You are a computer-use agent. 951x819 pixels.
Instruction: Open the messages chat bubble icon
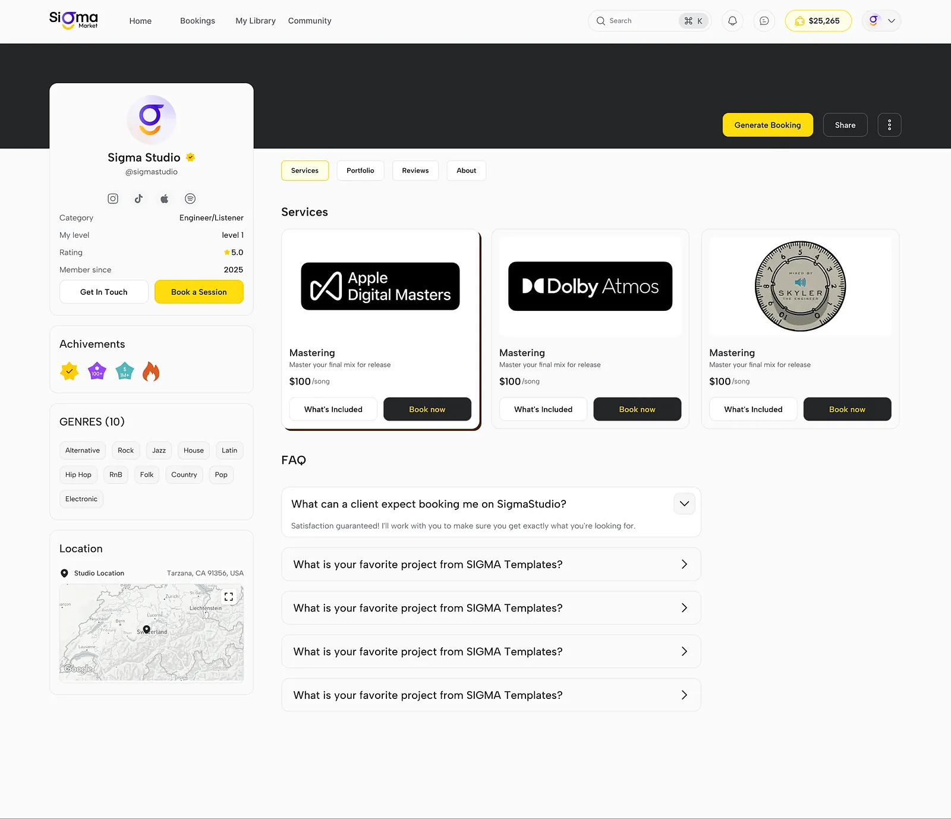click(764, 21)
